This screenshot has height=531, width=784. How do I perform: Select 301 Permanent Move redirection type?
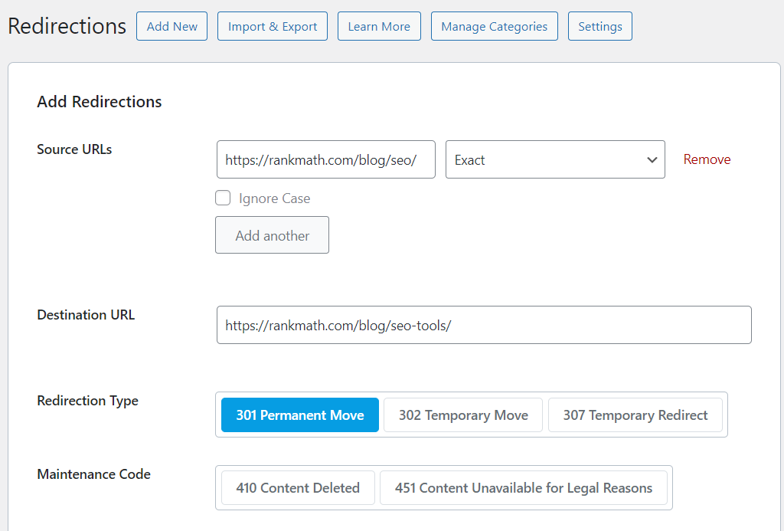pos(300,415)
